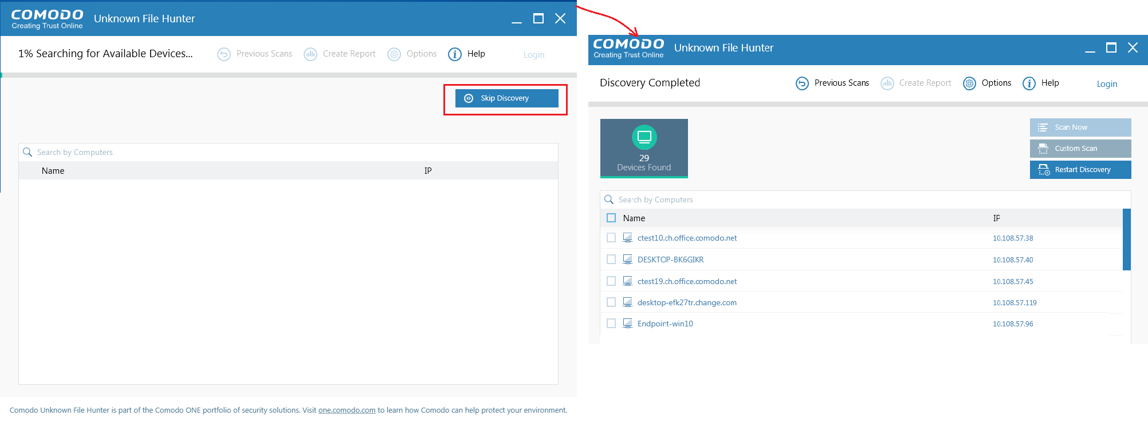This screenshot has height=423, width=1148.
Task: Click computer icon for Endpoint-win10
Action: tap(628, 324)
